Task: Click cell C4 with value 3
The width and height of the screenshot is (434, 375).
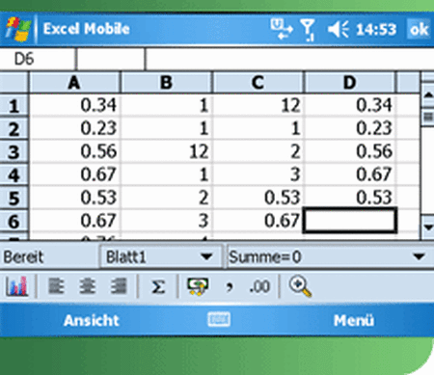Action: pyautogui.click(x=258, y=174)
